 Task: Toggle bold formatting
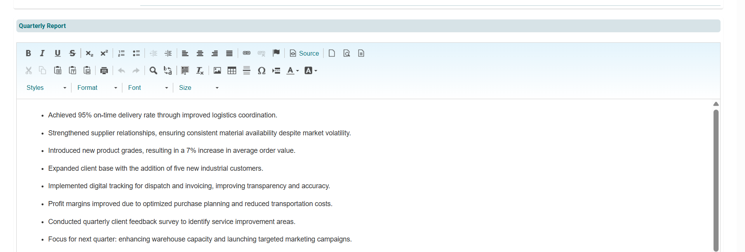point(28,53)
